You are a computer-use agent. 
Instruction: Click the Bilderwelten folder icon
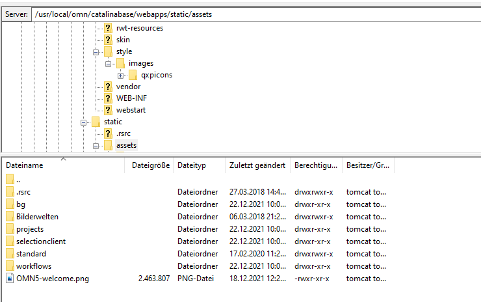tap(10, 216)
